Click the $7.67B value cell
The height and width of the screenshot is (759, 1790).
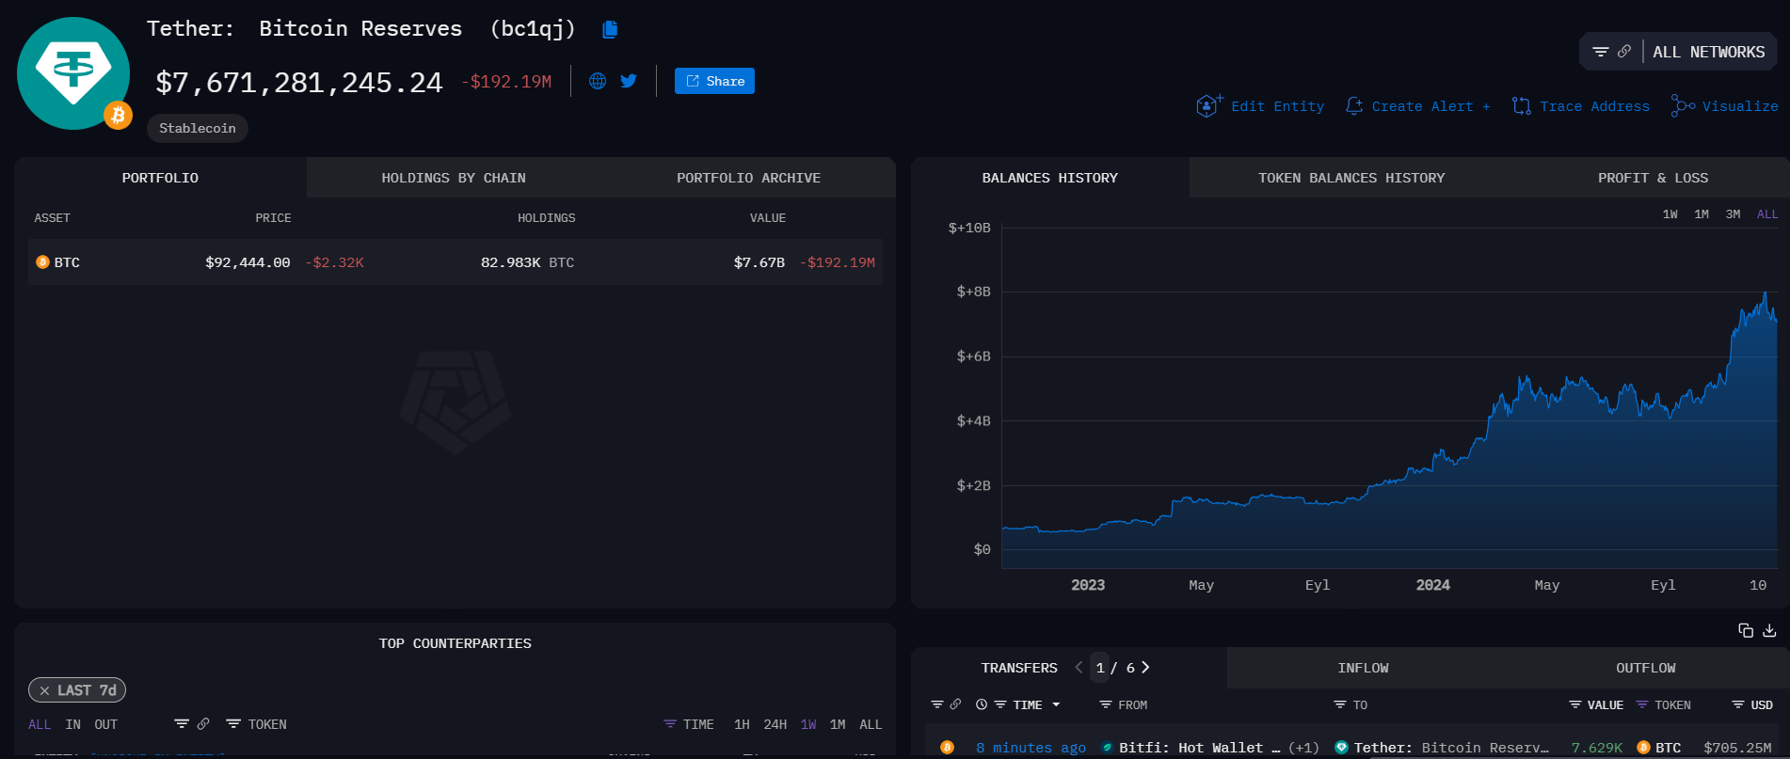[x=759, y=262]
